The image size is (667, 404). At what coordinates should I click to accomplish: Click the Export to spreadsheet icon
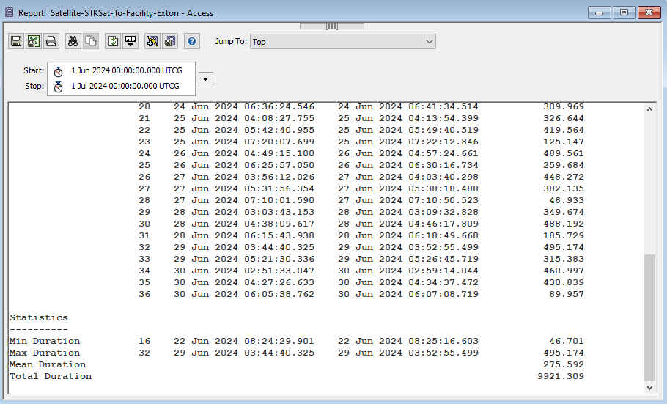[34, 41]
